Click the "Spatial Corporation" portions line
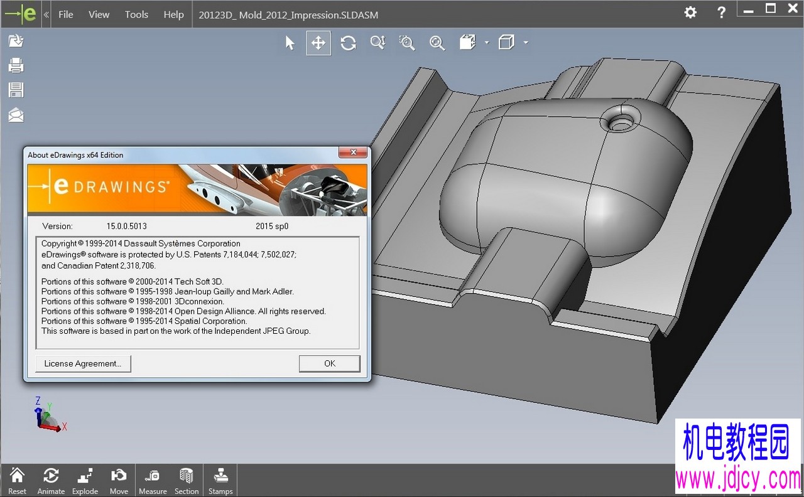Viewport: 804px width, 497px height. click(144, 321)
